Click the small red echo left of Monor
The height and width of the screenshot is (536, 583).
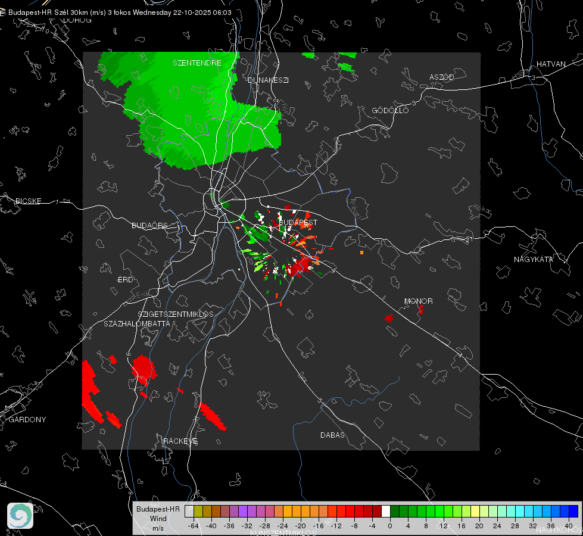pyautogui.click(x=389, y=318)
